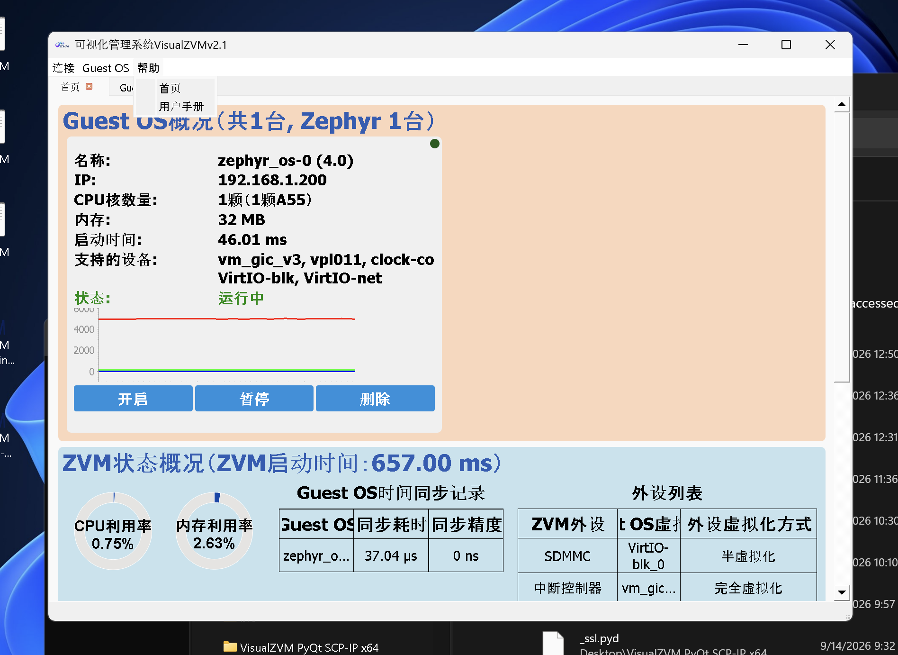Click the 46.01 ms boot time value
898x655 pixels.
click(252, 240)
